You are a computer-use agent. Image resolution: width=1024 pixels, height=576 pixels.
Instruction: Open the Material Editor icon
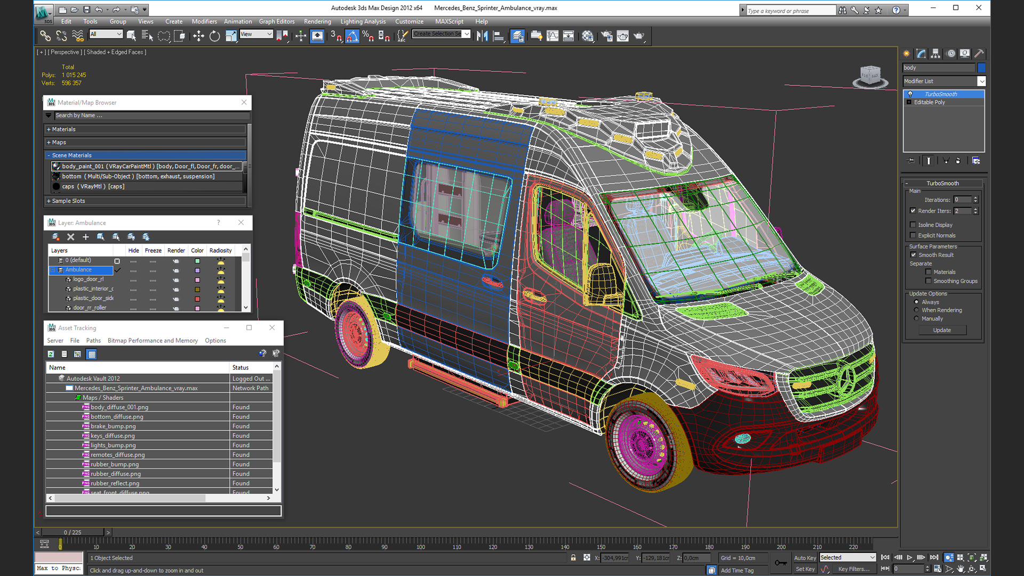(588, 36)
